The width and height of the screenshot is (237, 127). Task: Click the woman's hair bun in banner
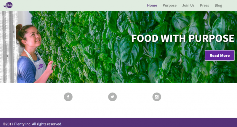pos(18,28)
